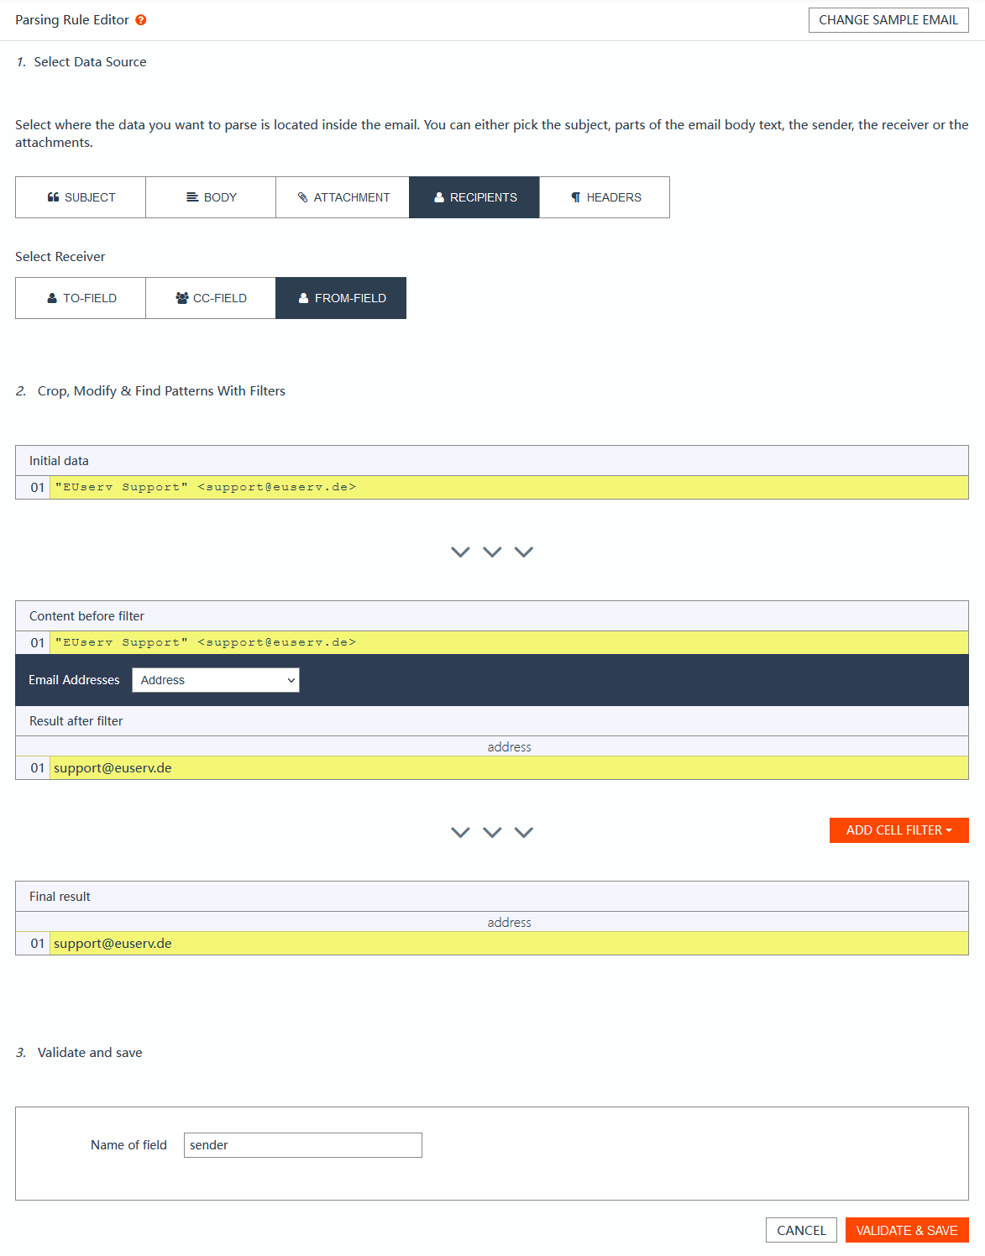This screenshot has height=1256, width=985.
Task: Pick FROM-FIELD as receiver
Action: [x=341, y=298]
